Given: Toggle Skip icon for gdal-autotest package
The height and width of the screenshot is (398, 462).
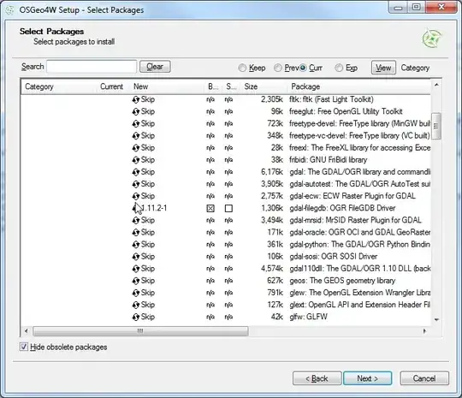Looking at the screenshot, I should (135, 184).
